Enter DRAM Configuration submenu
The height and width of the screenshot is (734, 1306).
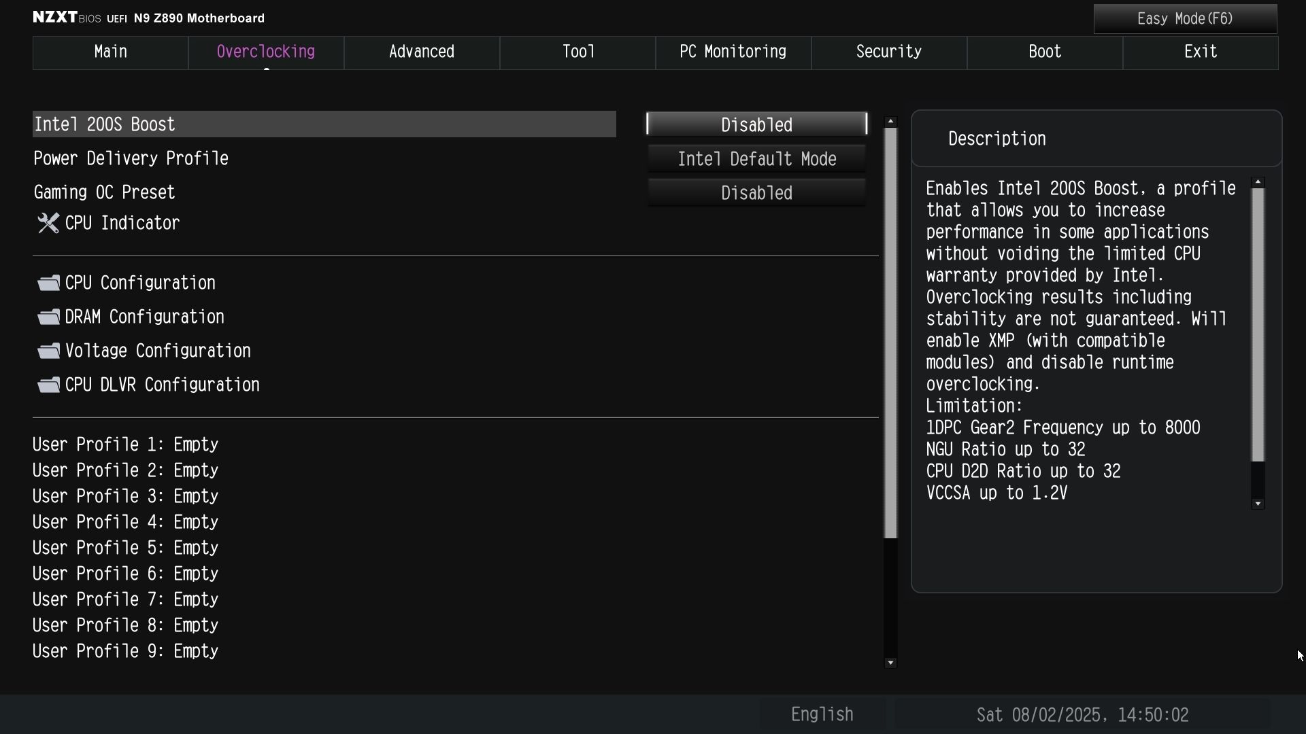coord(145,317)
